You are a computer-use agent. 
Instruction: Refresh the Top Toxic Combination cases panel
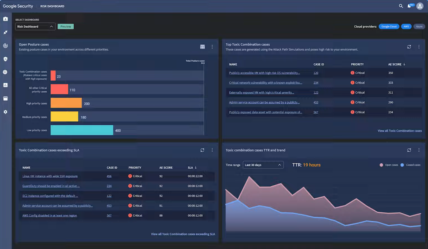[409, 47]
